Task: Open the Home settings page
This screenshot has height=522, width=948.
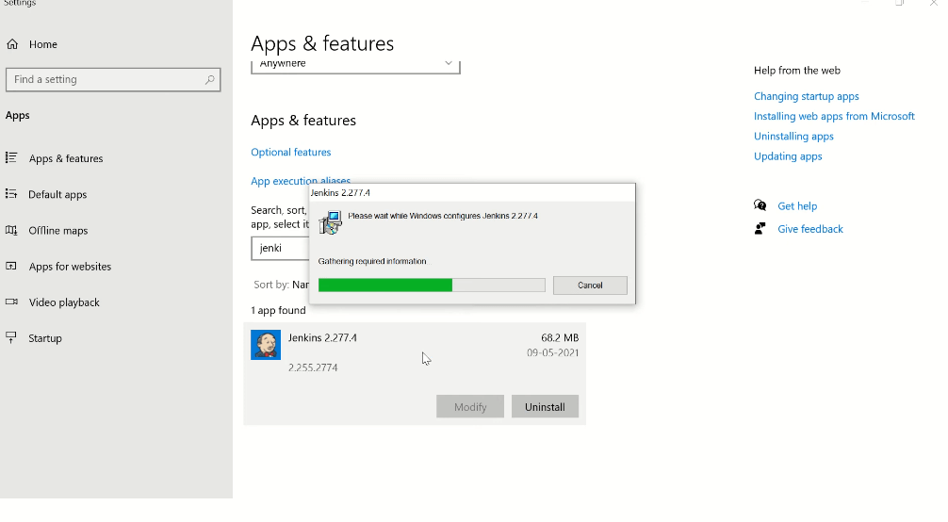Action: pyautogui.click(x=43, y=44)
